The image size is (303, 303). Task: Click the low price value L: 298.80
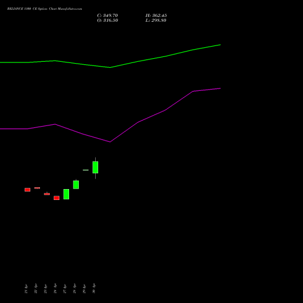(x=156, y=21)
